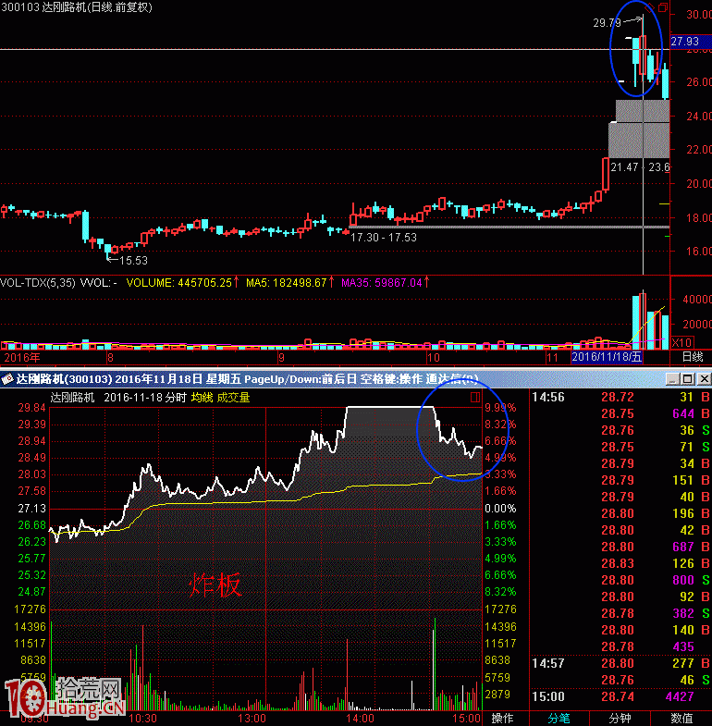
Task: Click the 277 tick volume value
Action: [682, 663]
